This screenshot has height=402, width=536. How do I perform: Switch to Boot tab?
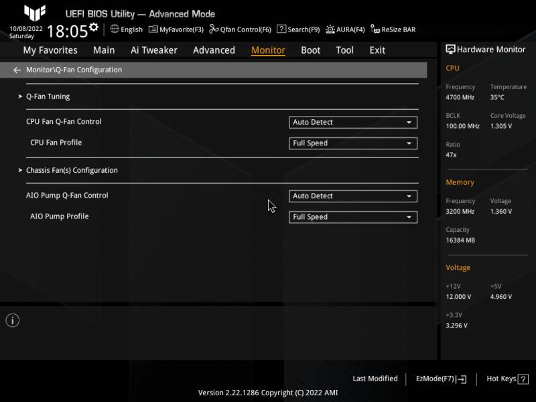pos(310,50)
